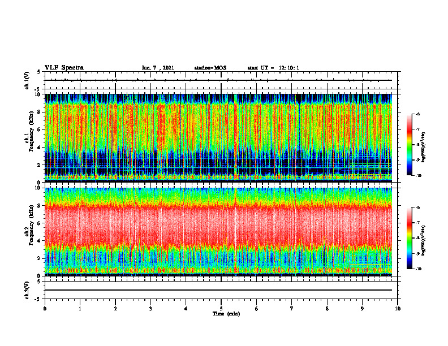Click the ch.1 color bar log(PSD) label

tap(424, 147)
